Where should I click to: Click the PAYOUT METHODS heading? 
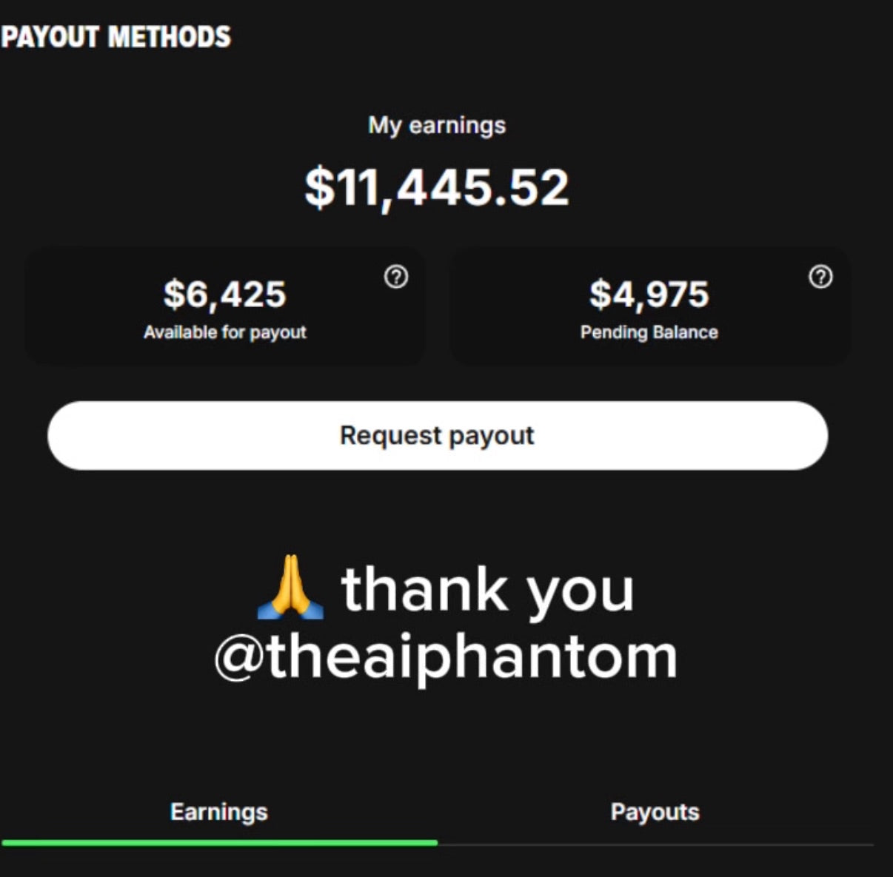(x=116, y=36)
